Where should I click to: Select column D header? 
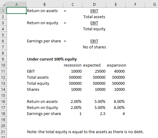[94, 5]
